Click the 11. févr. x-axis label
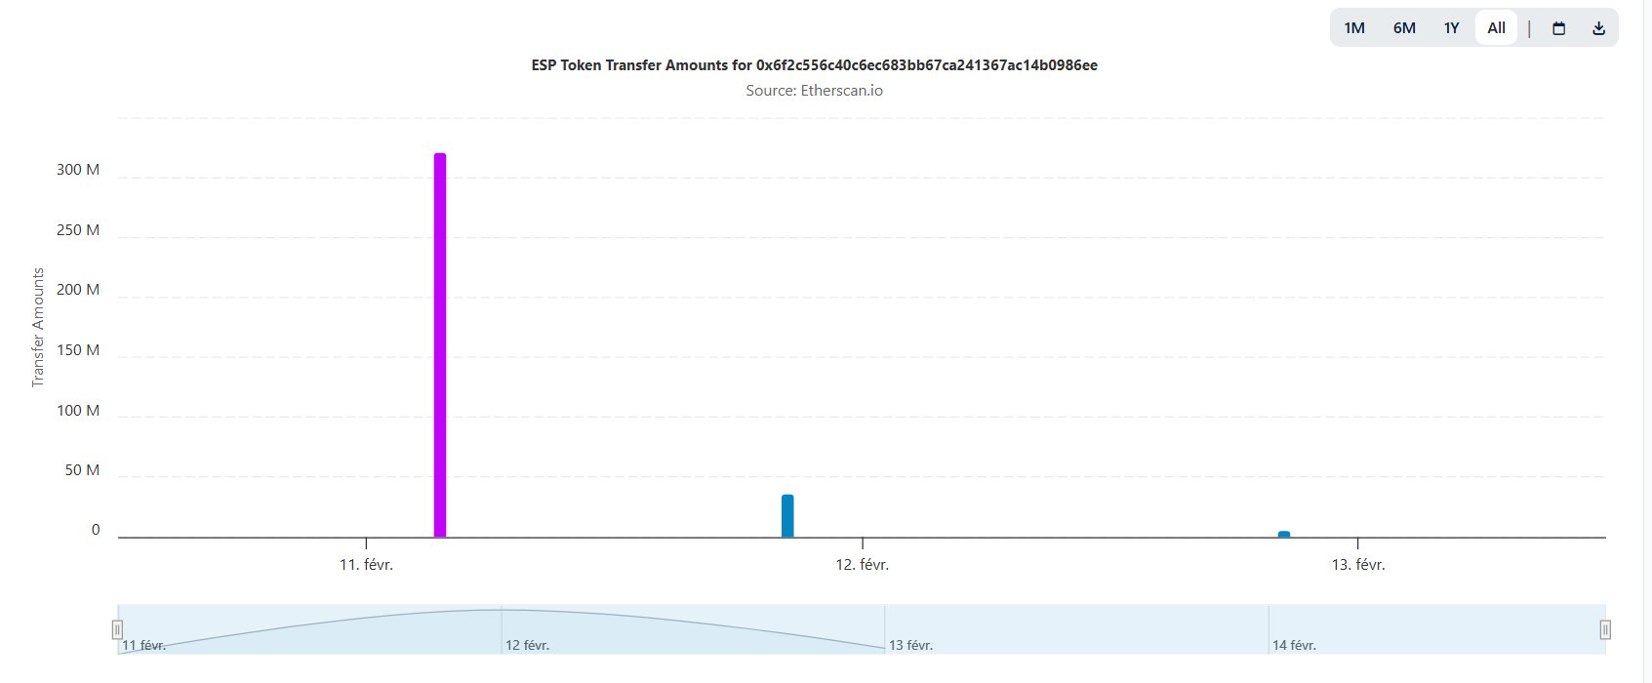This screenshot has height=683, width=1652. click(366, 565)
